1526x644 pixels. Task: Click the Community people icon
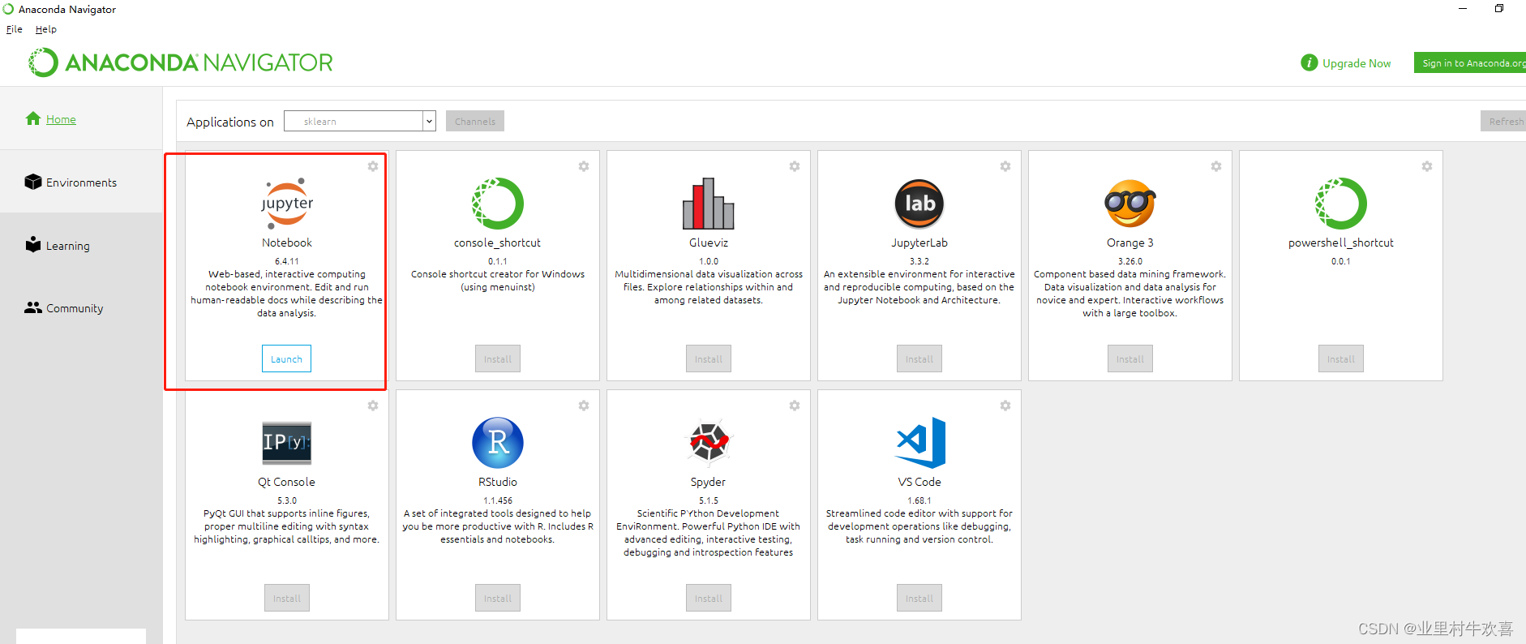(x=33, y=307)
